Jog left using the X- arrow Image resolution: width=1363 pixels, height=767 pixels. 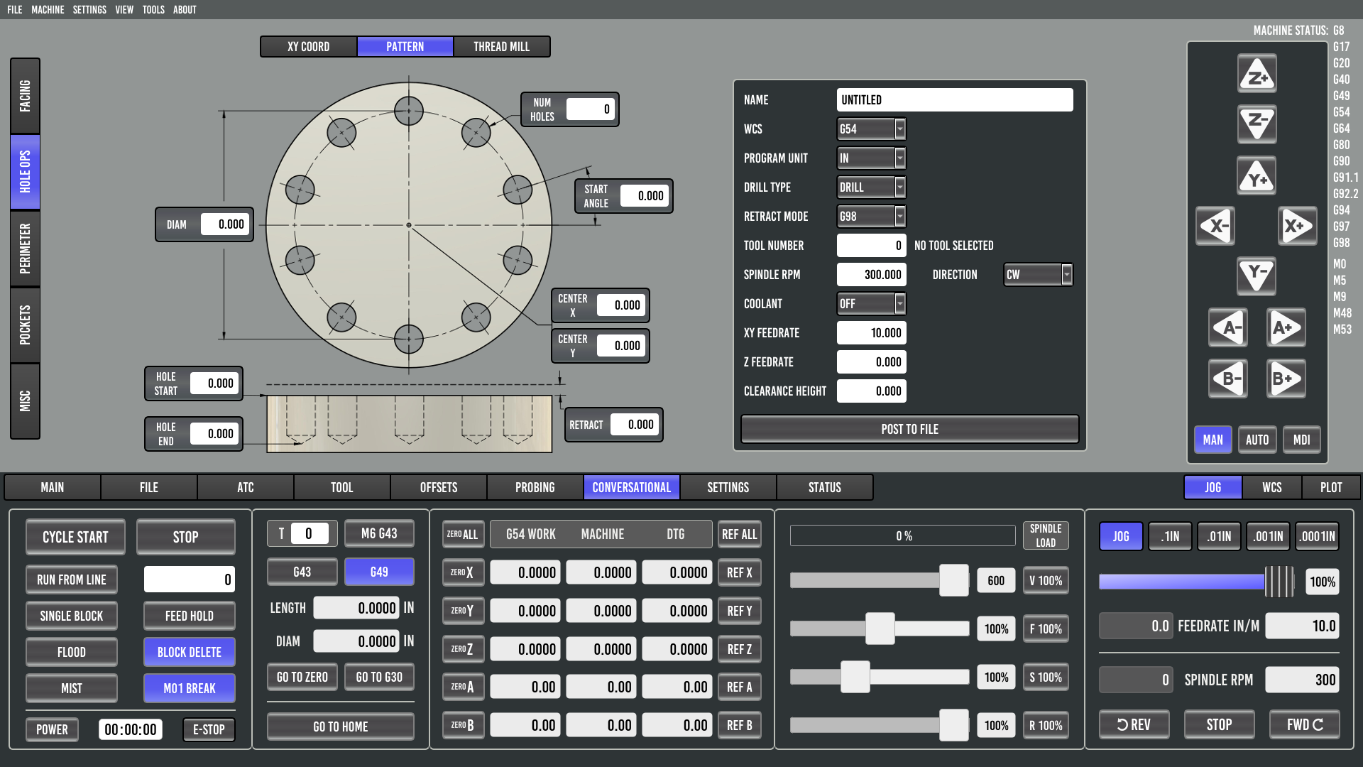tap(1215, 227)
